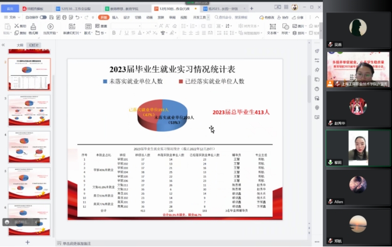Click the orange 开始 ribbon button
The image size is (392, 247).
point(102,17)
